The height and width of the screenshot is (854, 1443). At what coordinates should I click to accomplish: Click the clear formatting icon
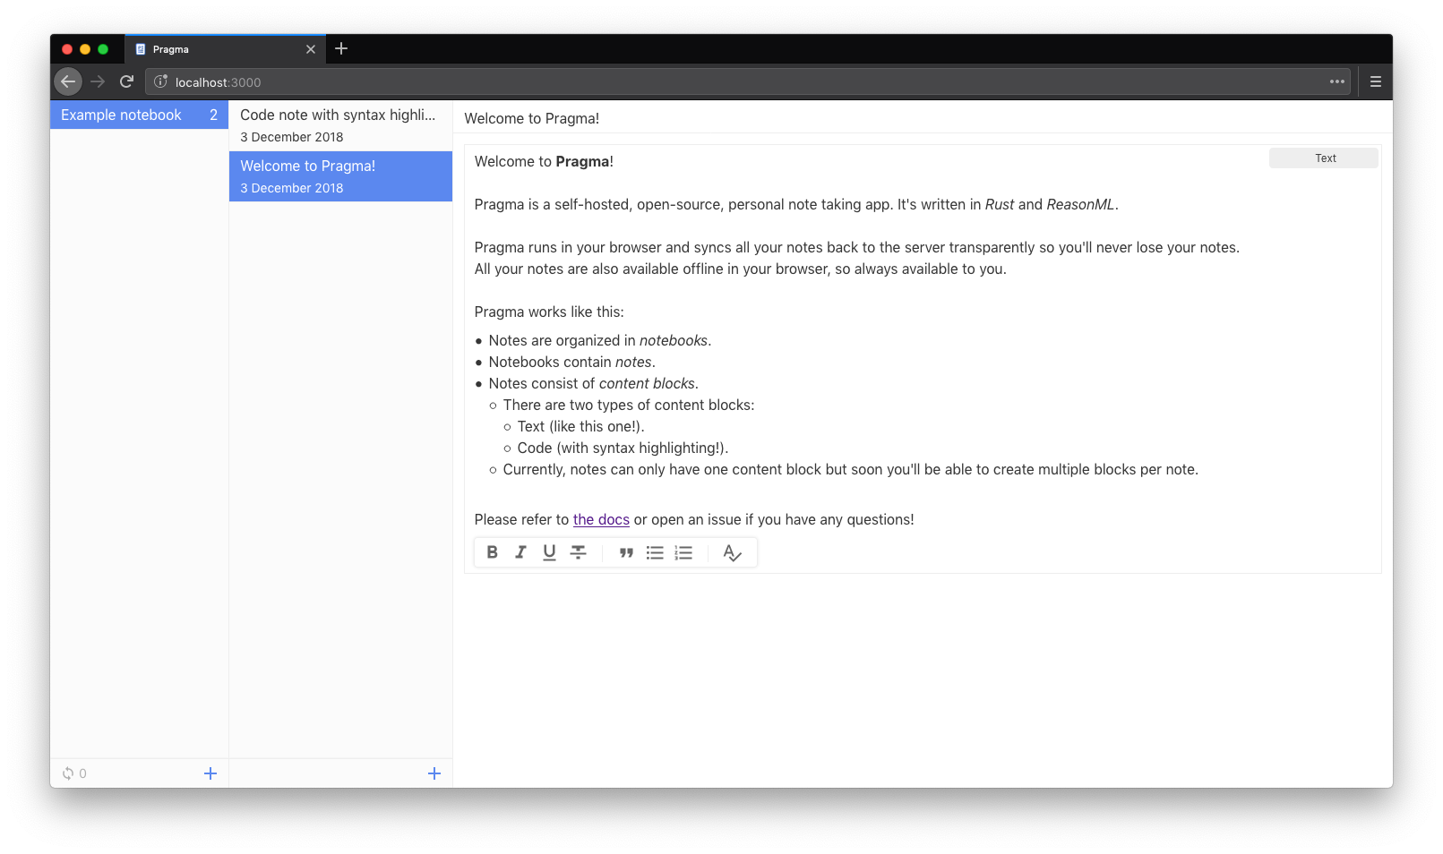[x=732, y=553]
